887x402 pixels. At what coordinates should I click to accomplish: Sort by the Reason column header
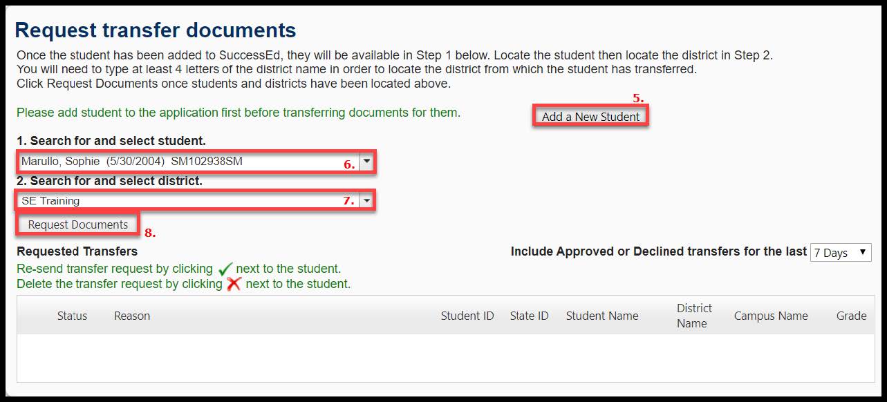(x=132, y=316)
